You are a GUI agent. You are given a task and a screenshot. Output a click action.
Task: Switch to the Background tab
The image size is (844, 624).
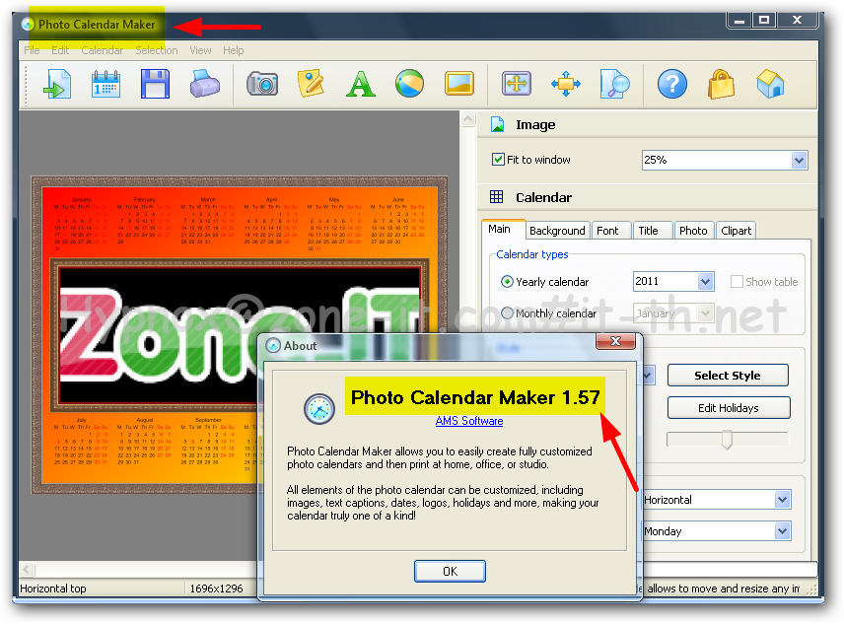(x=557, y=231)
